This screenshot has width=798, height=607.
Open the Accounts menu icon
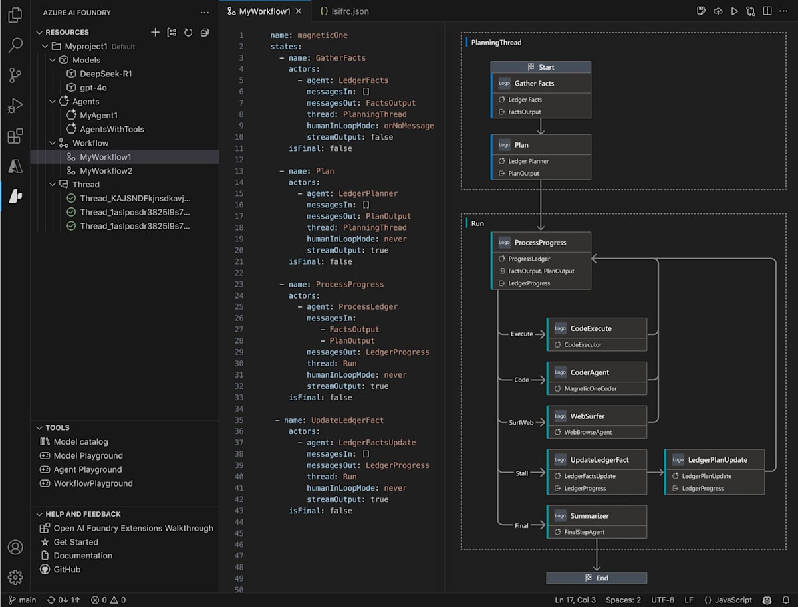pos(15,547)
